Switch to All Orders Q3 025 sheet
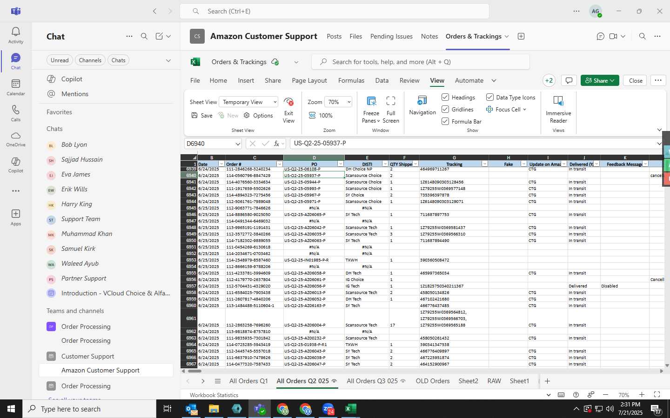The image size is (670, 418). 372,381
